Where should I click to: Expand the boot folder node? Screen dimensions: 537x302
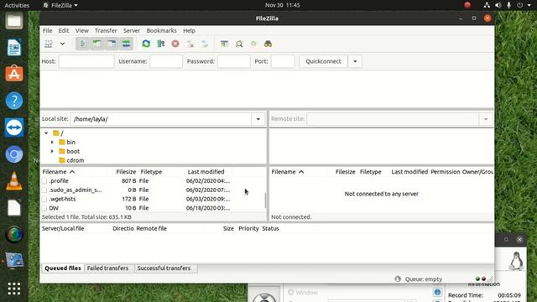52,151
